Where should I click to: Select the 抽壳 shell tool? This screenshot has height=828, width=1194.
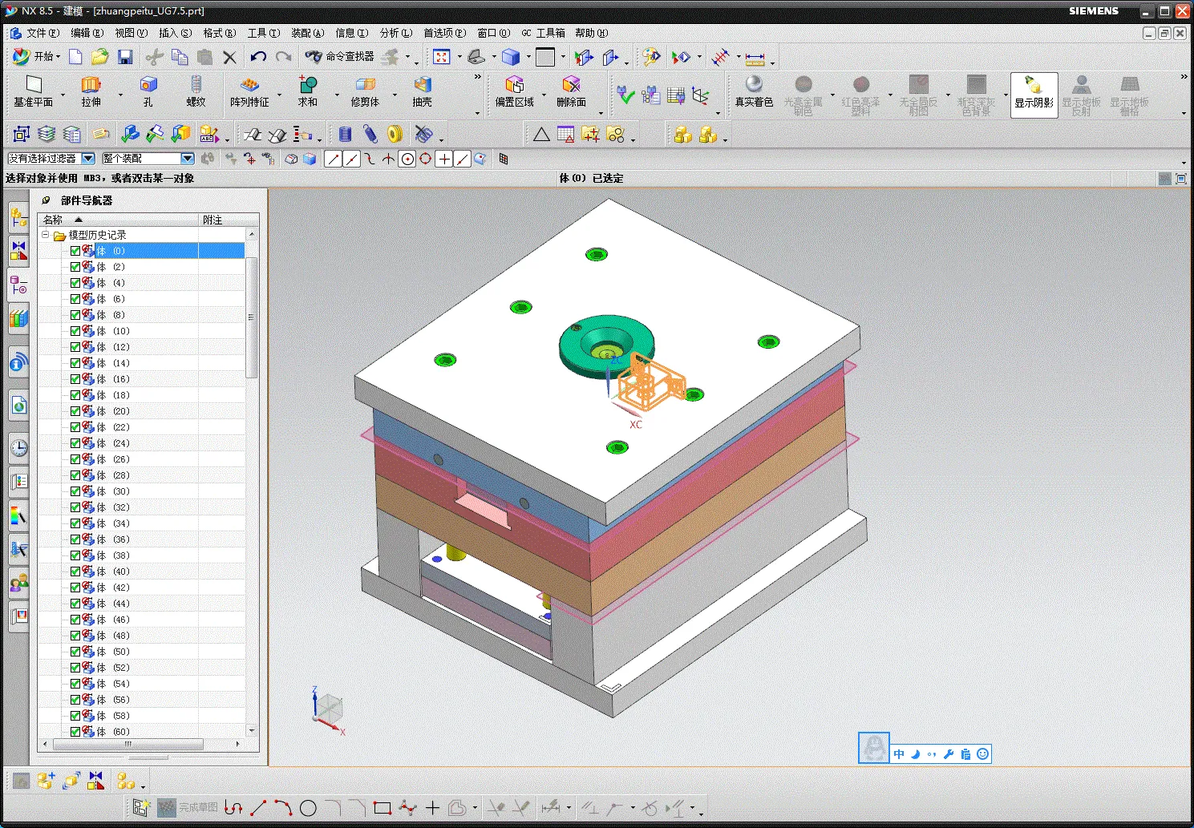pyautogui.click(x=422, y=91)
